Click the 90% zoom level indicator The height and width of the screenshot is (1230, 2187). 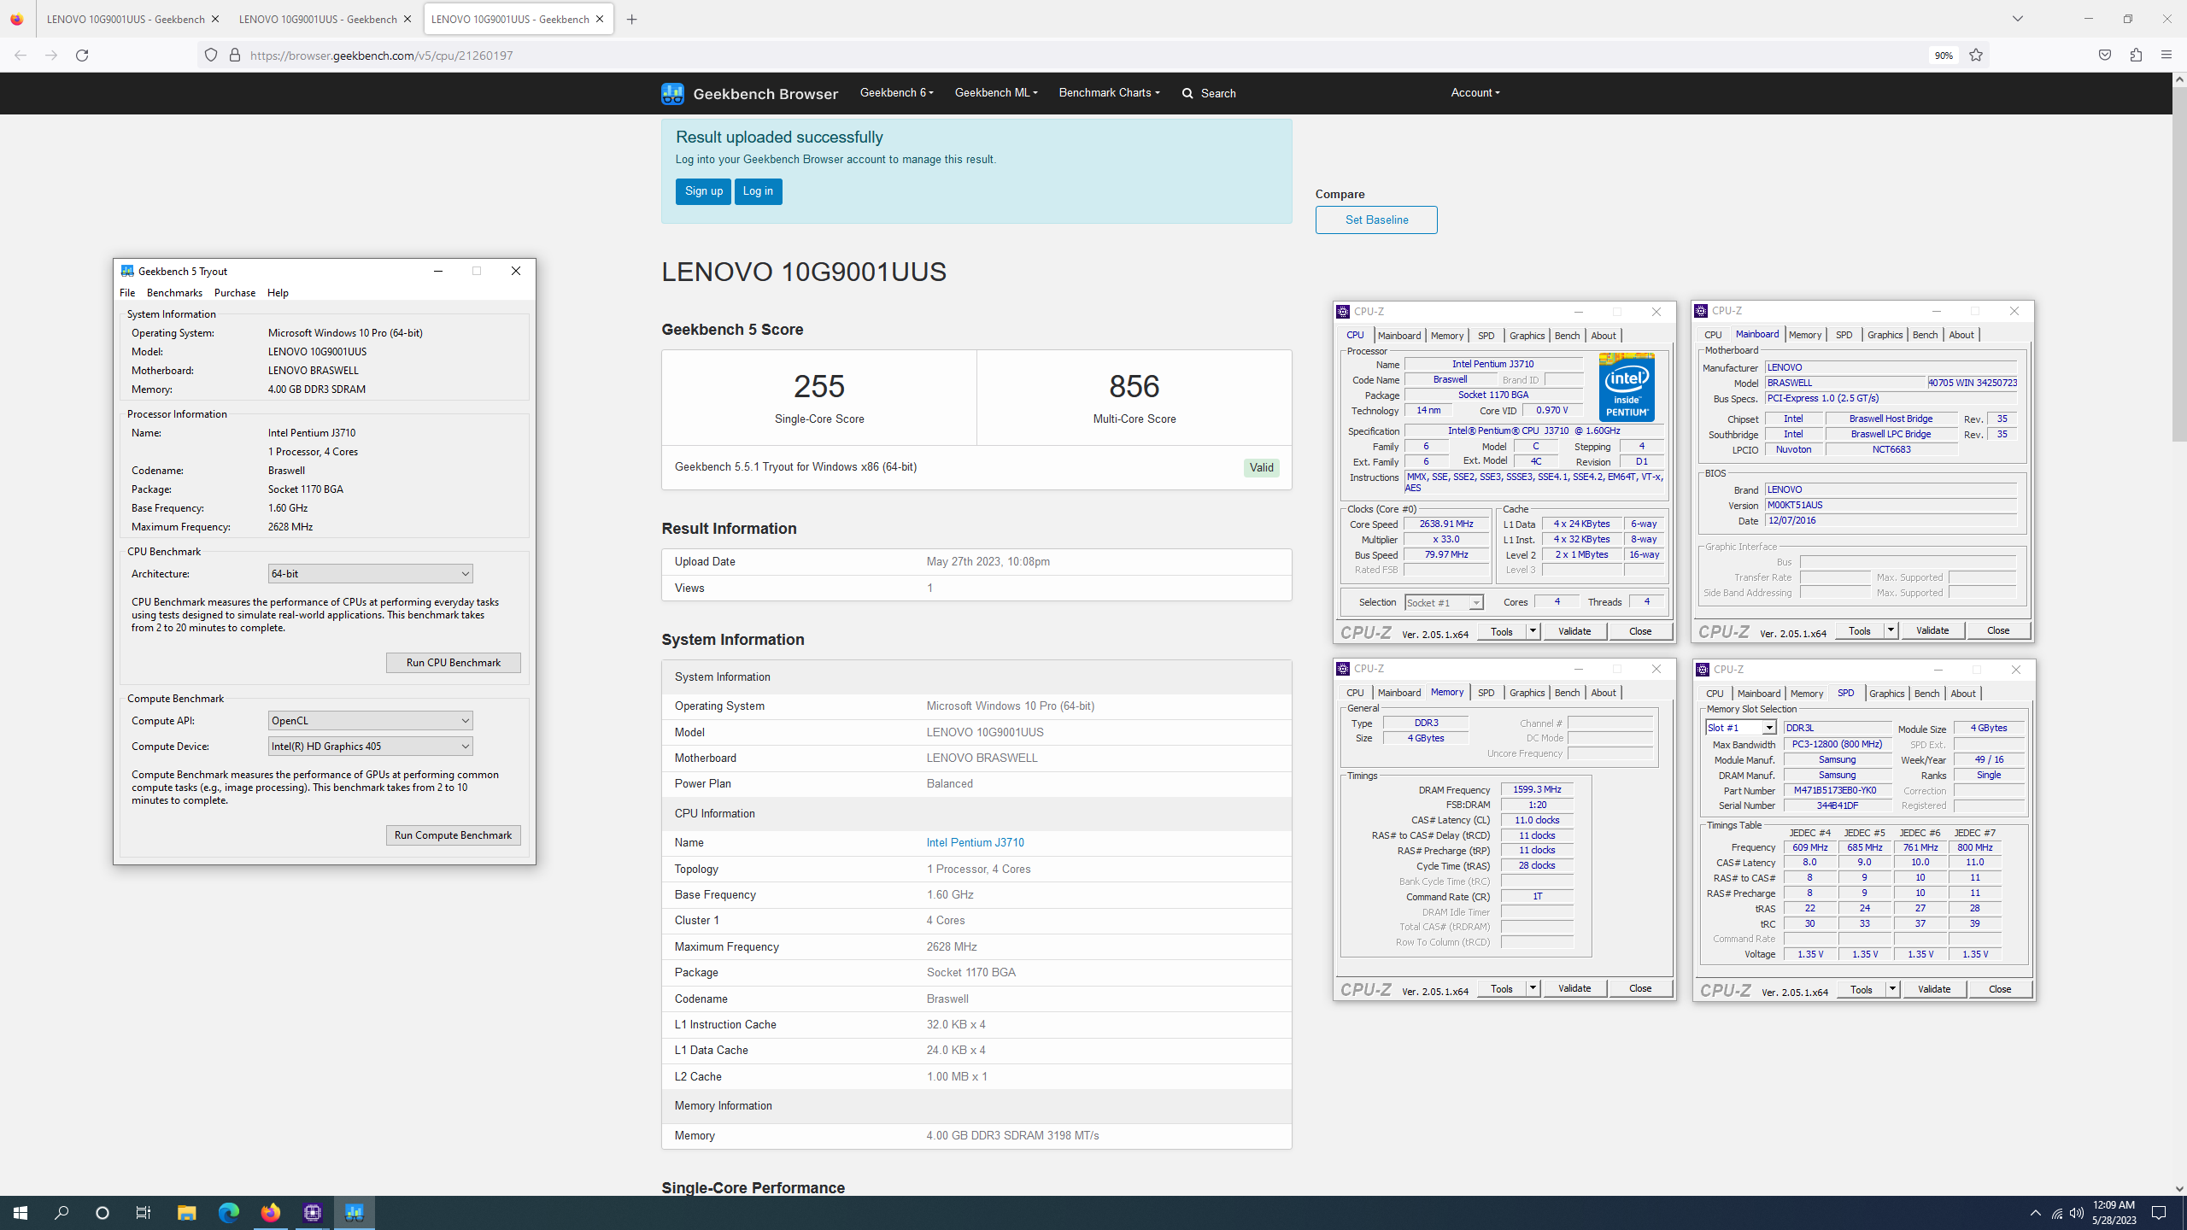(1944, 56)
